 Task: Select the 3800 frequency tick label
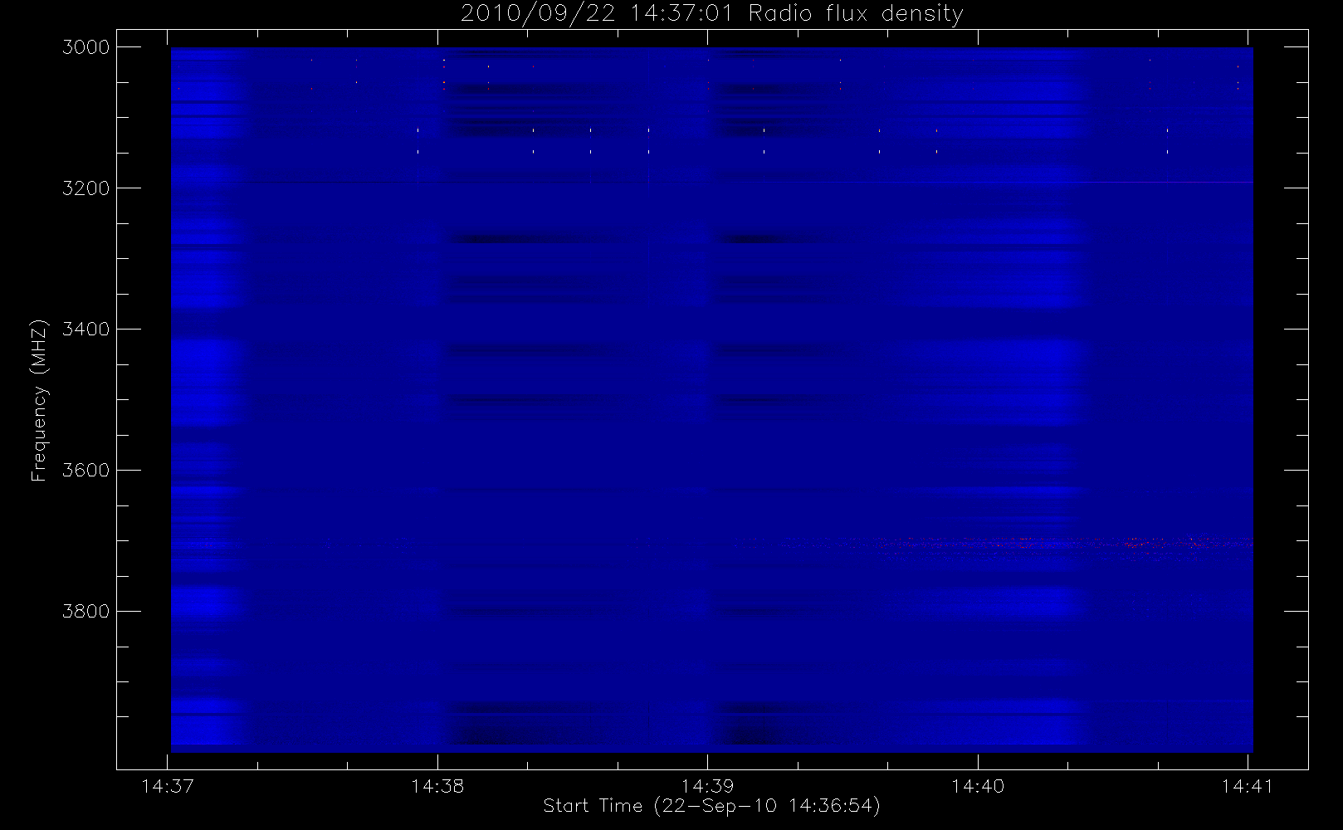[x=86, y=612]
